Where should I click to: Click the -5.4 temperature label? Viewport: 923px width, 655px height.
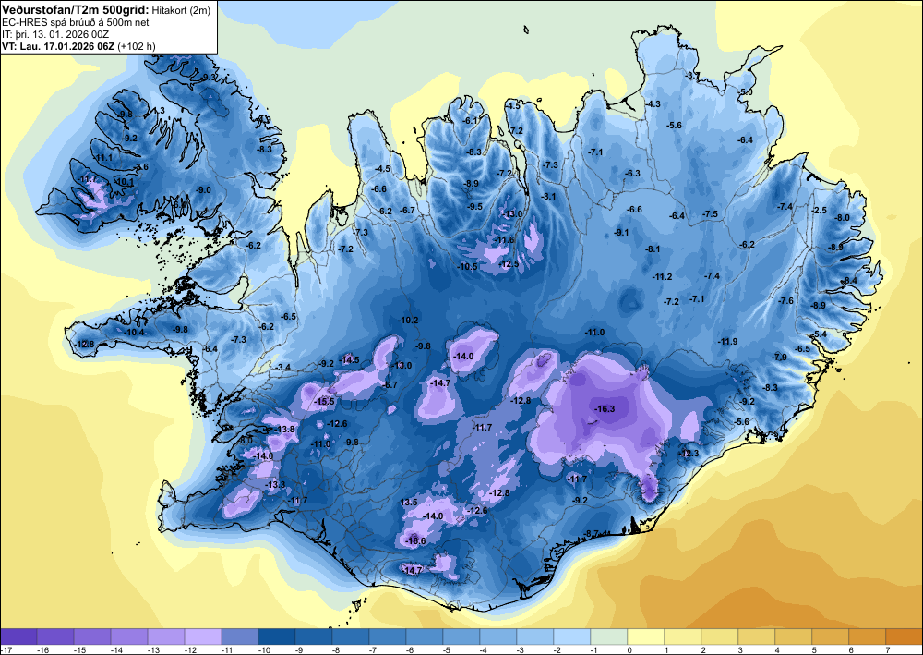(x=819, y=334)
